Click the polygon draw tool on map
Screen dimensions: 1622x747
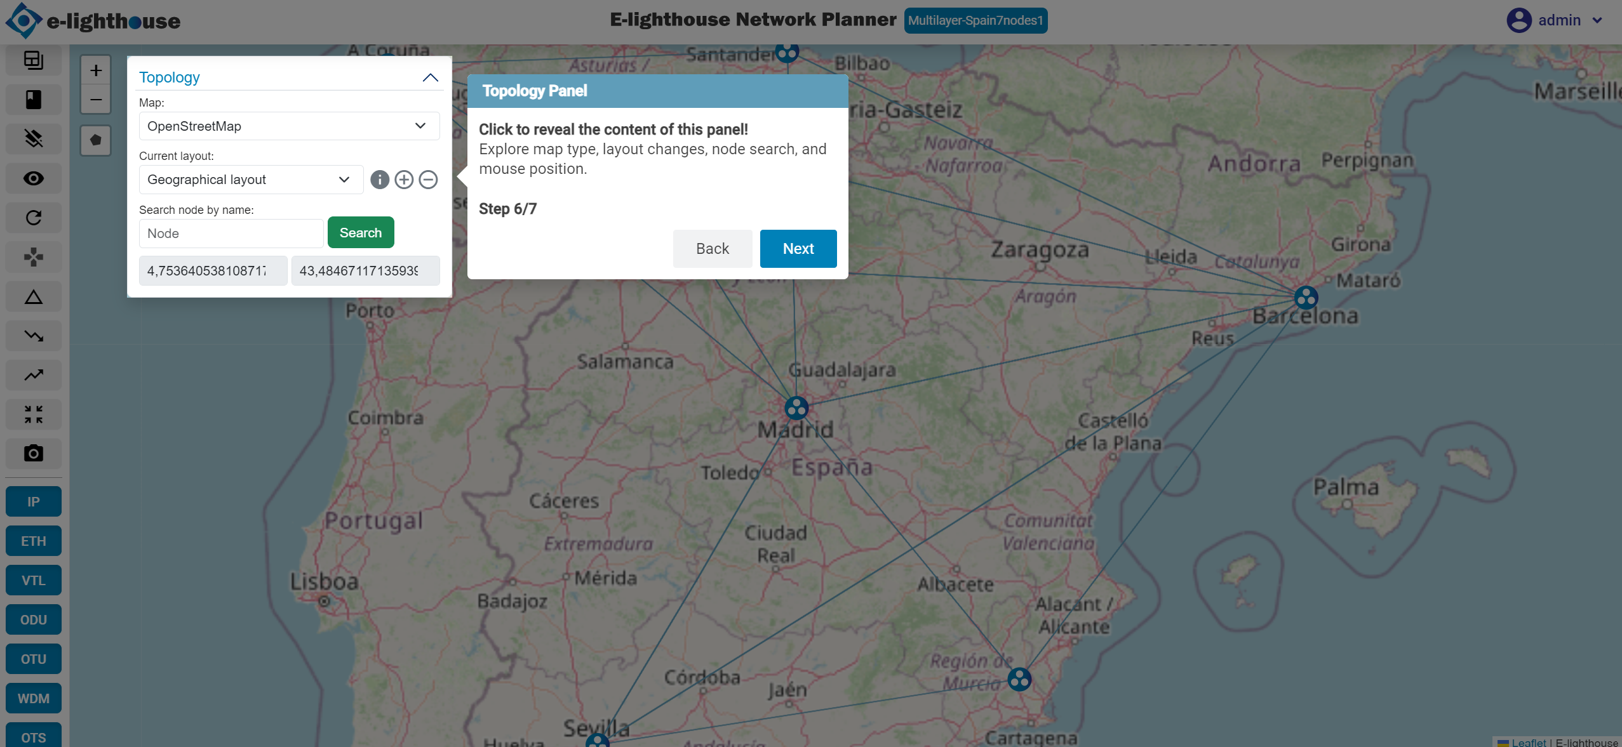(96, 140)
